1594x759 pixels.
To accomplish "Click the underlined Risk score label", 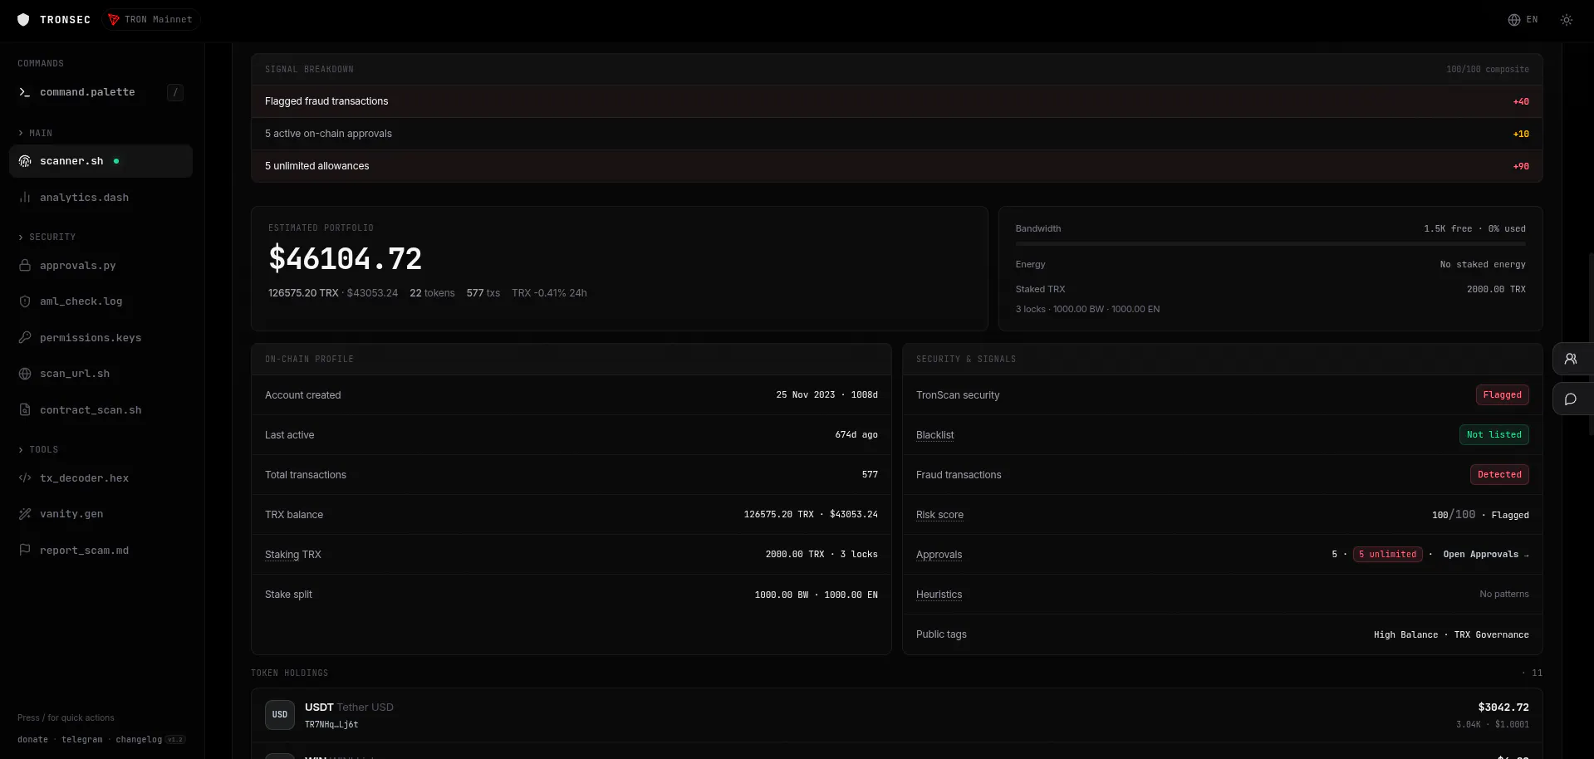I will tap(939, 515).
